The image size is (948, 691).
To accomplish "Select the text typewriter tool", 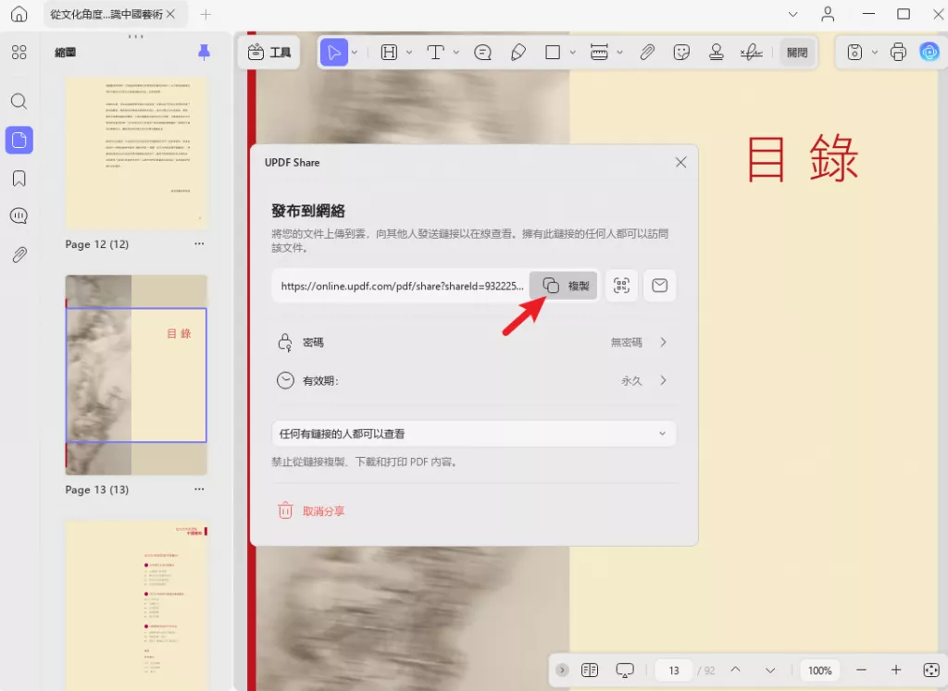I will coord(435,53).
